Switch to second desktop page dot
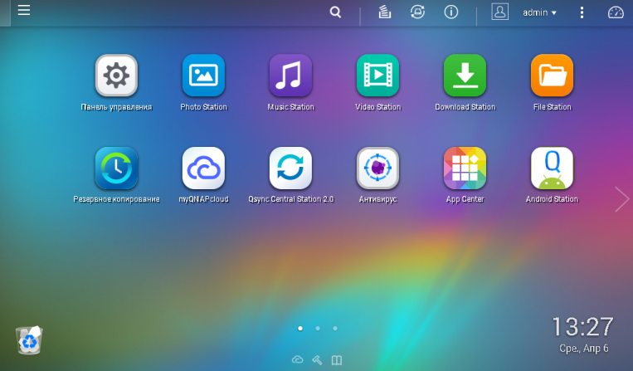This screenshot has height=371, width=633. pyautogui.click(x=318, y=328)
